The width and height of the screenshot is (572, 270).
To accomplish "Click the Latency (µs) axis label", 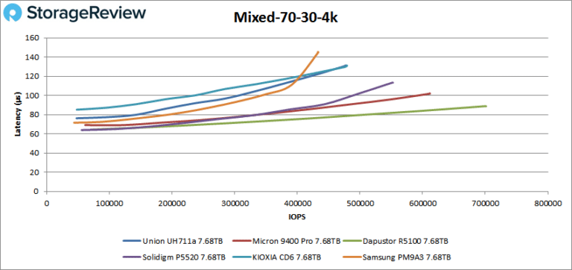I will click(17, 114).
